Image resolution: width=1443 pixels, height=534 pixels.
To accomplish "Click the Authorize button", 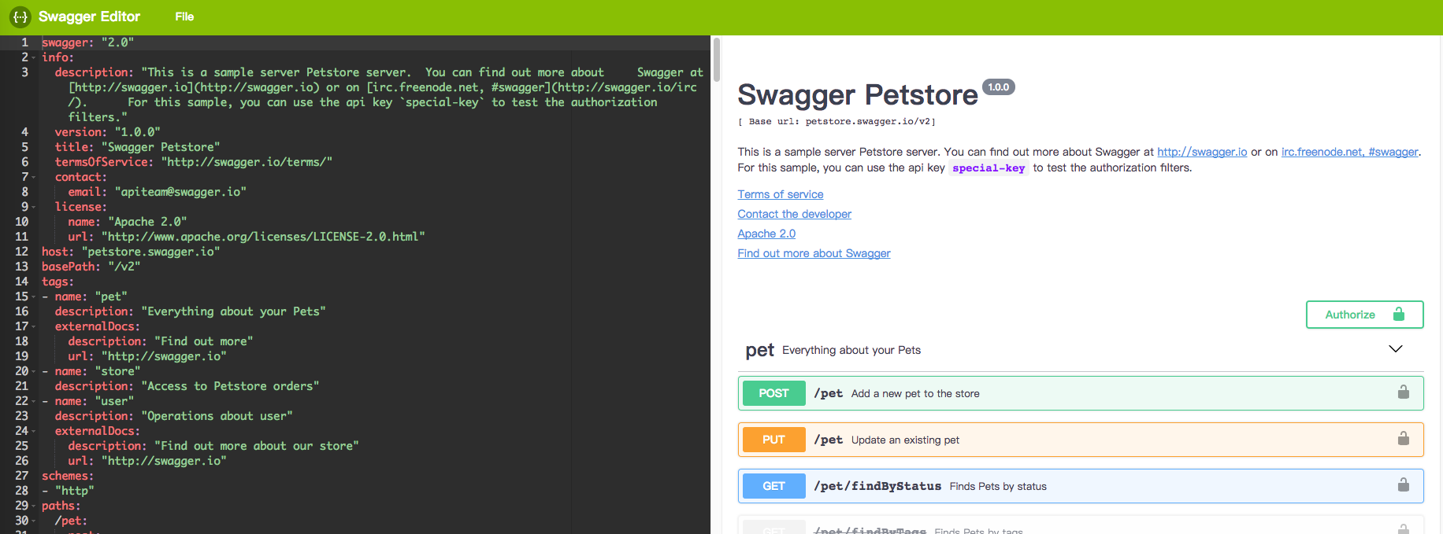I will (1364, 315).
